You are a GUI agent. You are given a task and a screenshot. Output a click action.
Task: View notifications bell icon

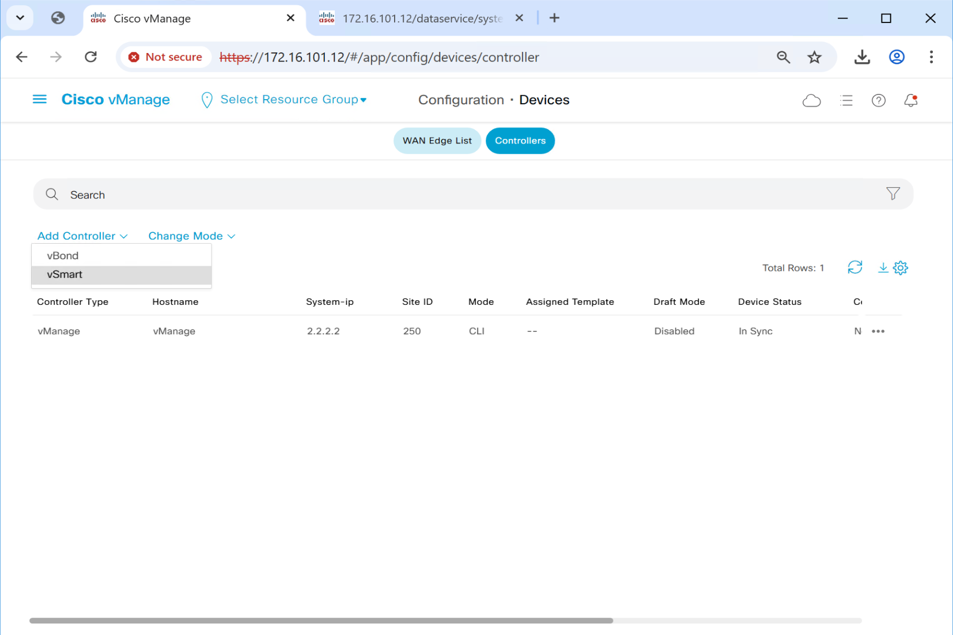click(910, 101)
